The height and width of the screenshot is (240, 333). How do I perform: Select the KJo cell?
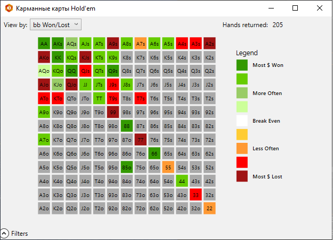58,84
